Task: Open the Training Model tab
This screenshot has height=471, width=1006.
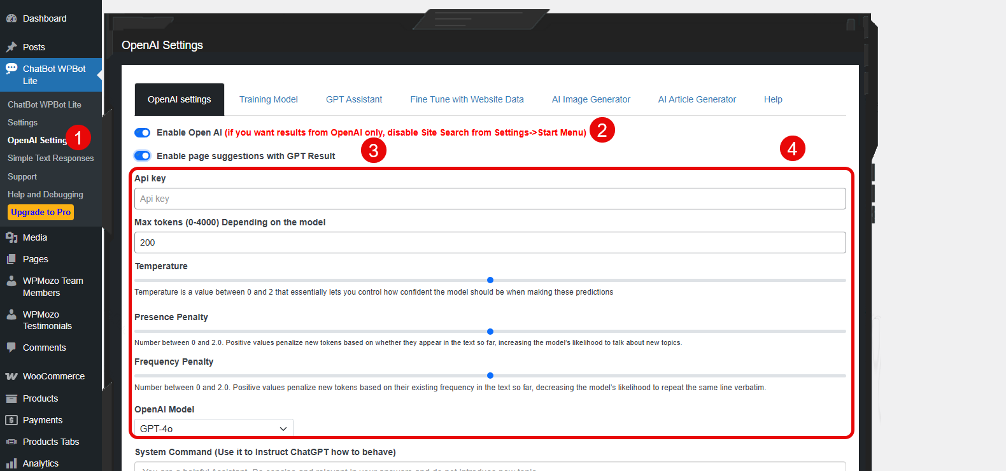Action: pyautogui.click(x=269, y=99)
